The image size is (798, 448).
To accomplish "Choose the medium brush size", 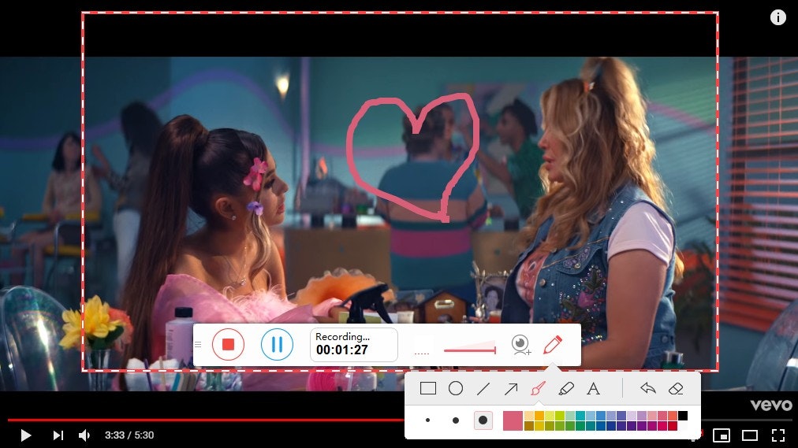I will pos(456,420).
